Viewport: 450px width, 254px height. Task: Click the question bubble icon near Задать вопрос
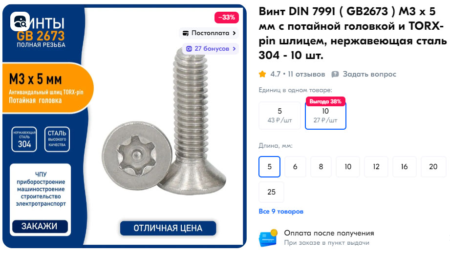(335, 75)
